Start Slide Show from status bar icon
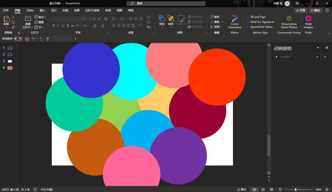 [280, 190]
